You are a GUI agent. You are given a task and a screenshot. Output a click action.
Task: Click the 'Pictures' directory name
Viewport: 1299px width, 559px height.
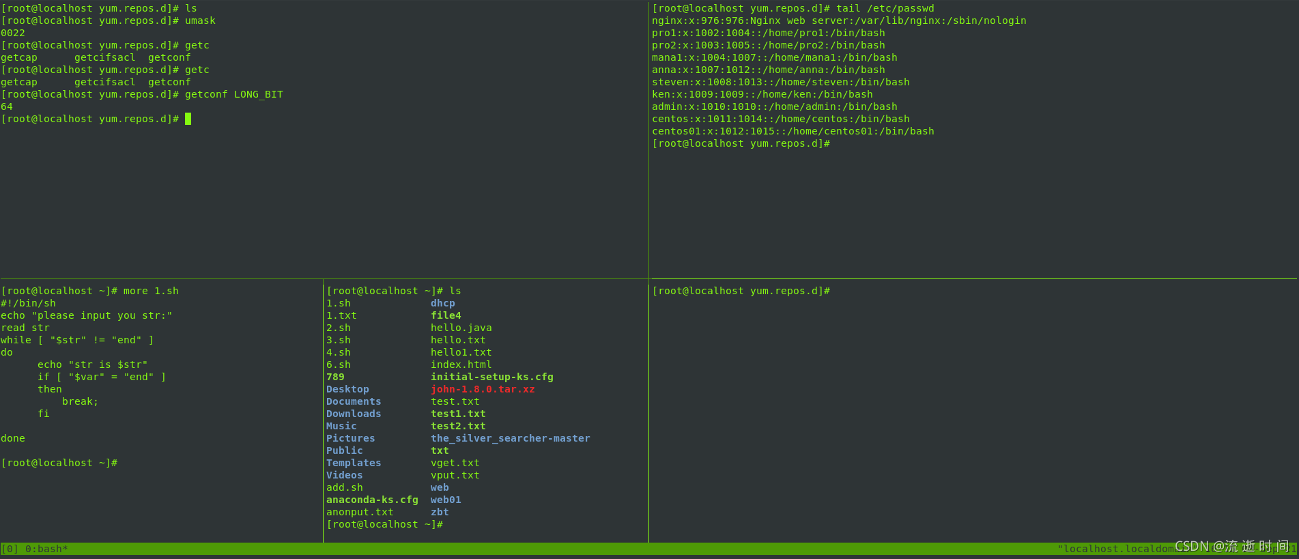351,438
